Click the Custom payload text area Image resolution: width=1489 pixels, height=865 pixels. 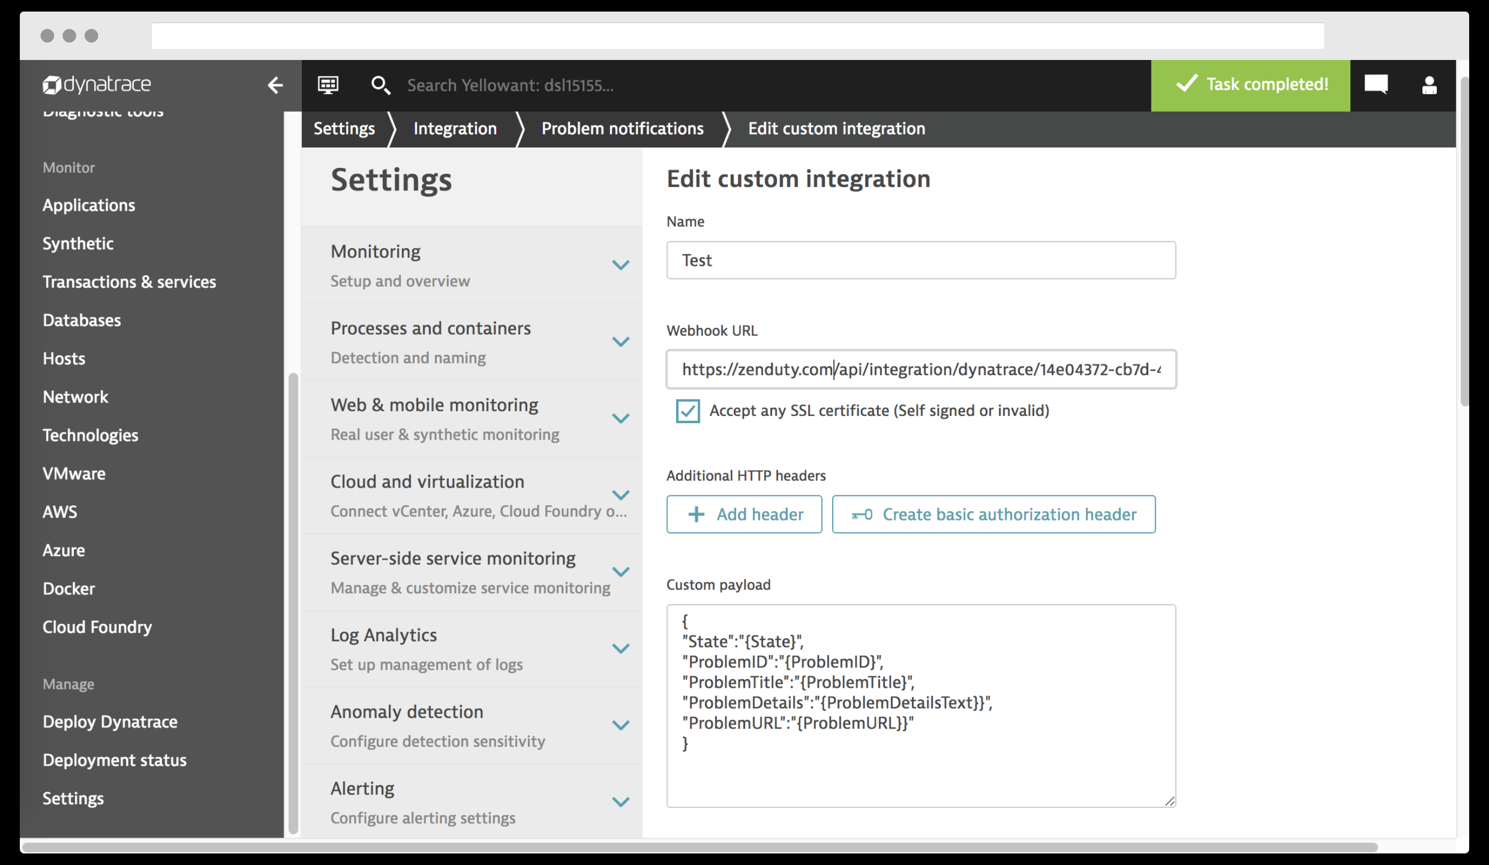[921, 768]
